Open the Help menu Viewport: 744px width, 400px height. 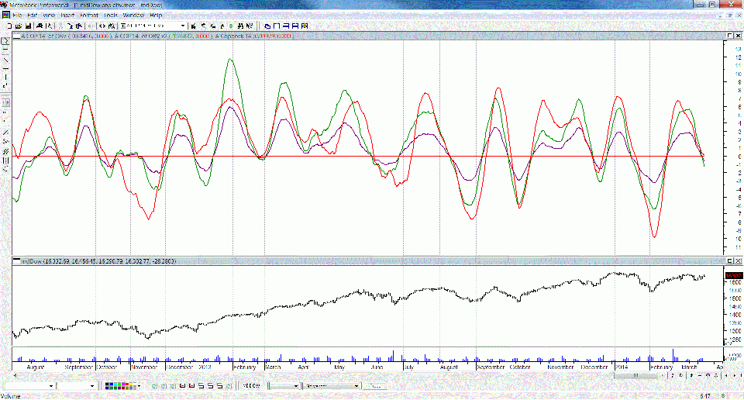pos(156,15)
